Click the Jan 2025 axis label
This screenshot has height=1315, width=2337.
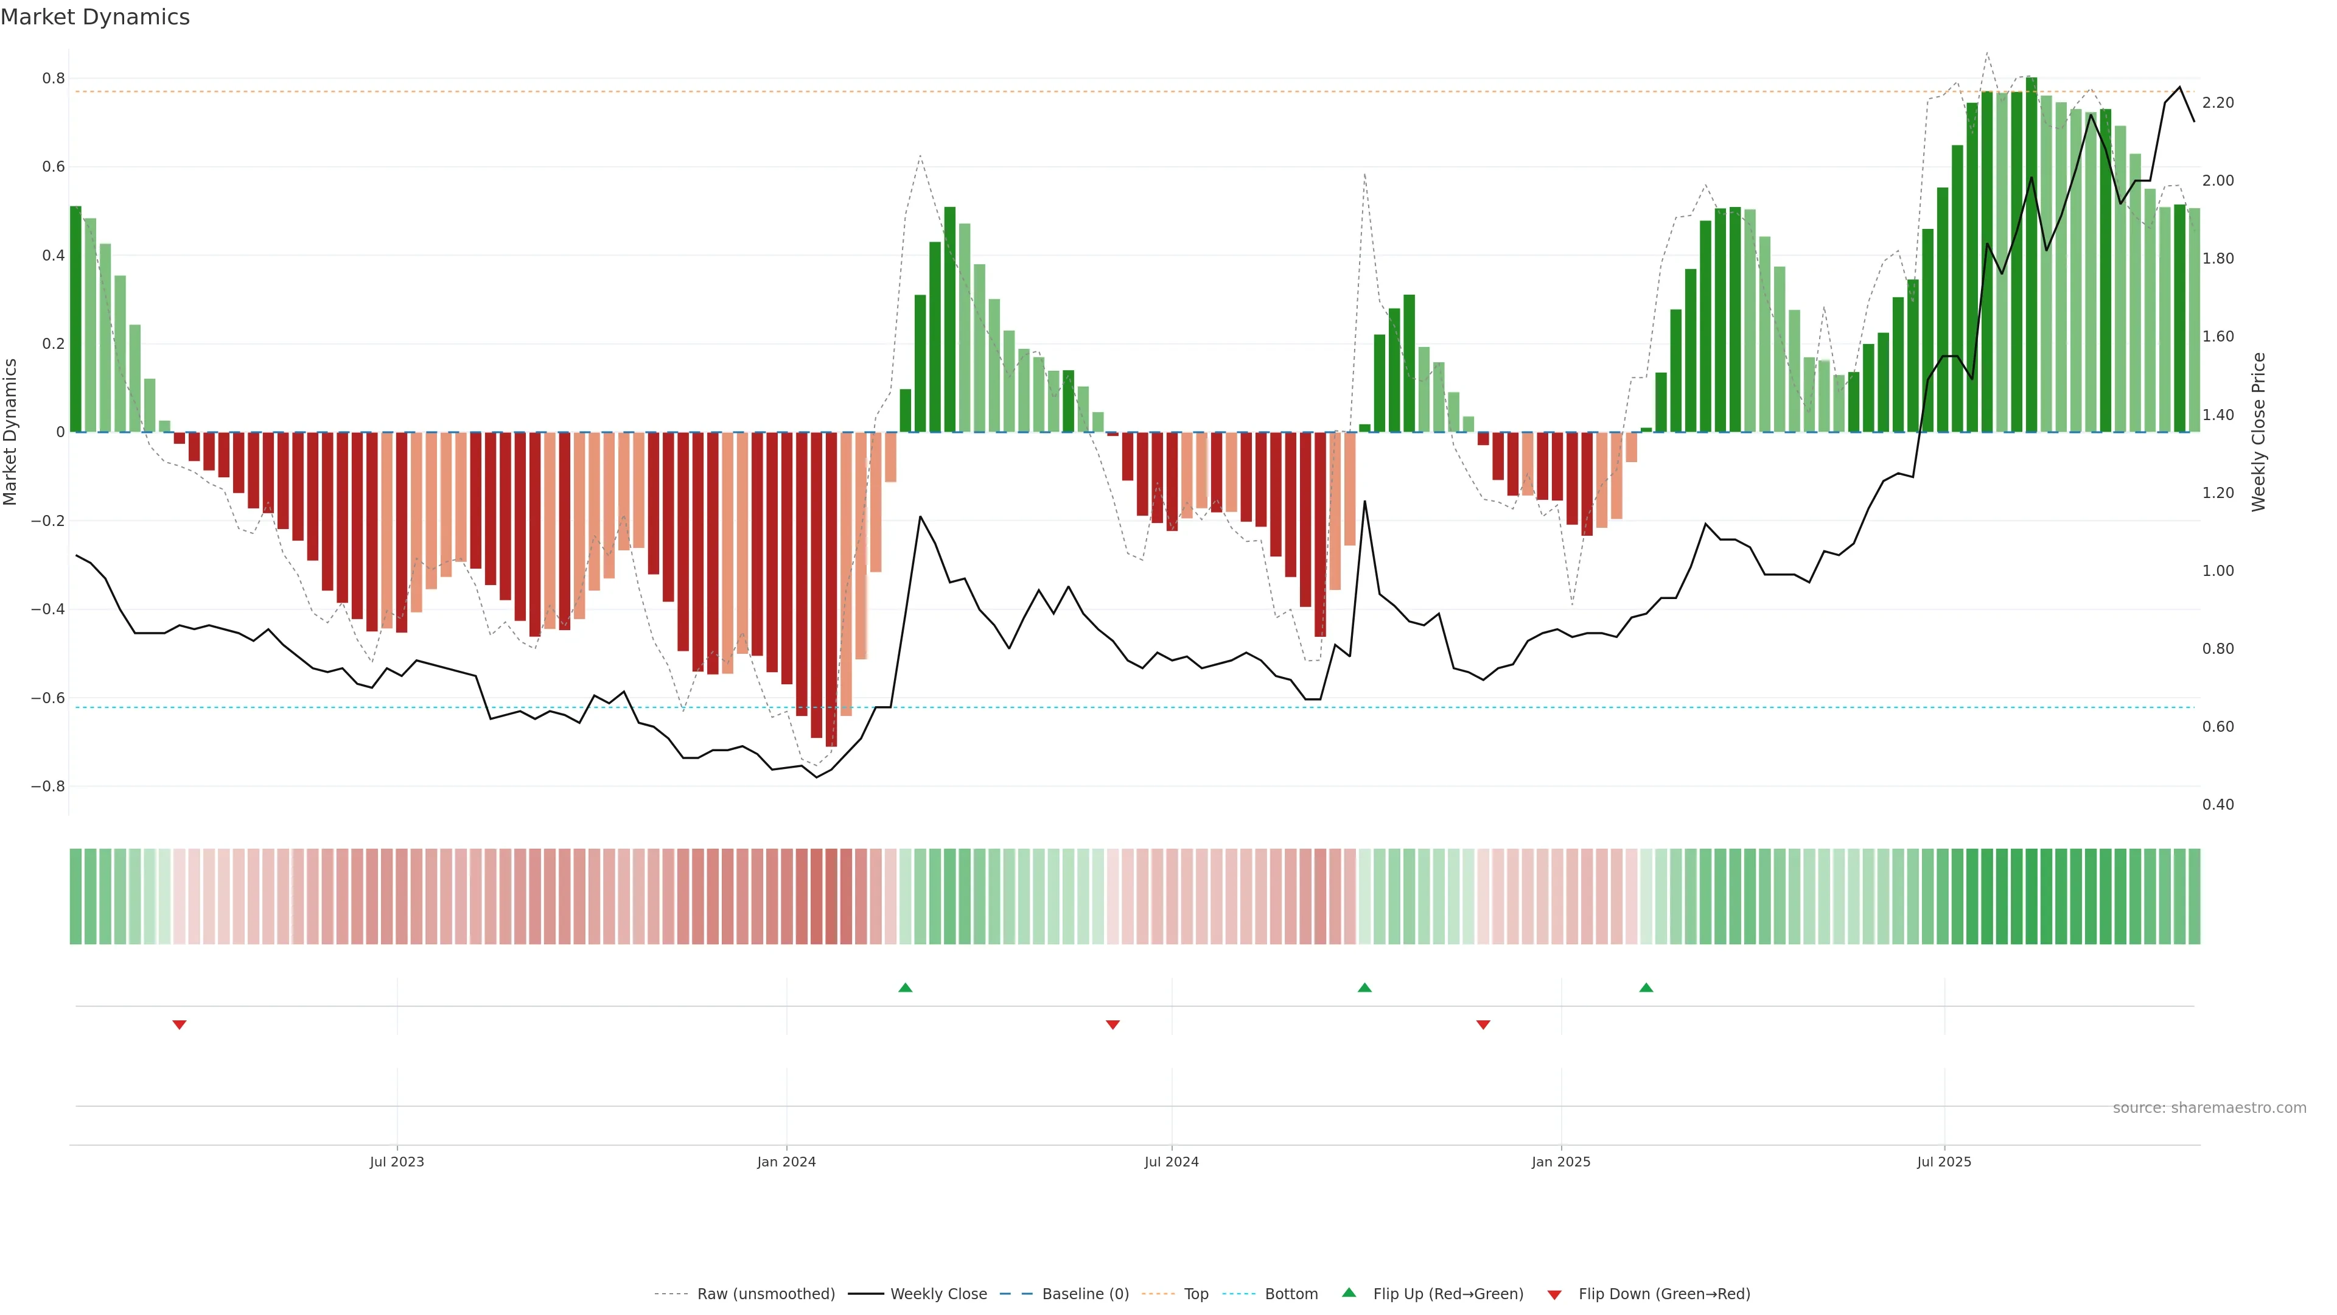(x=1560, y=1162)
